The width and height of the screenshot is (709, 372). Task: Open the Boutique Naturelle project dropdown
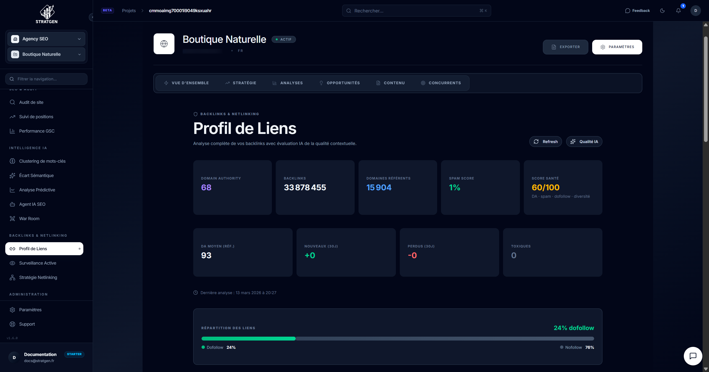pyautogui.click(x=46, y=54)
